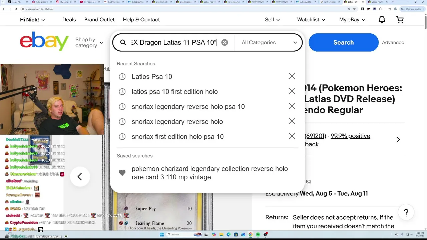Open the All Categories dropdown

[269, 42]
